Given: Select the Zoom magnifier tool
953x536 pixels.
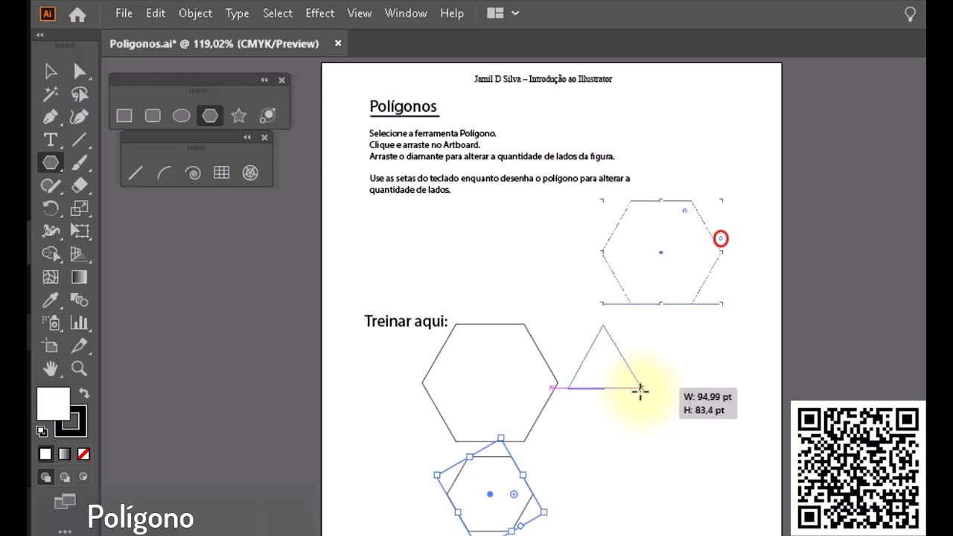Looking at the screenshot, I should click(x=80, y=368).
